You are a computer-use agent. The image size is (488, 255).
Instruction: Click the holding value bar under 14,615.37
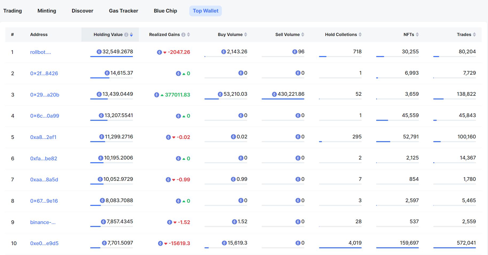click(111, 78)
